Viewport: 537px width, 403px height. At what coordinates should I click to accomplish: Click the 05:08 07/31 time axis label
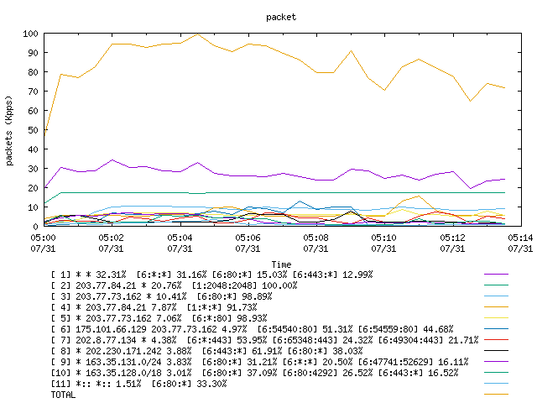click(x=315, y=243)
